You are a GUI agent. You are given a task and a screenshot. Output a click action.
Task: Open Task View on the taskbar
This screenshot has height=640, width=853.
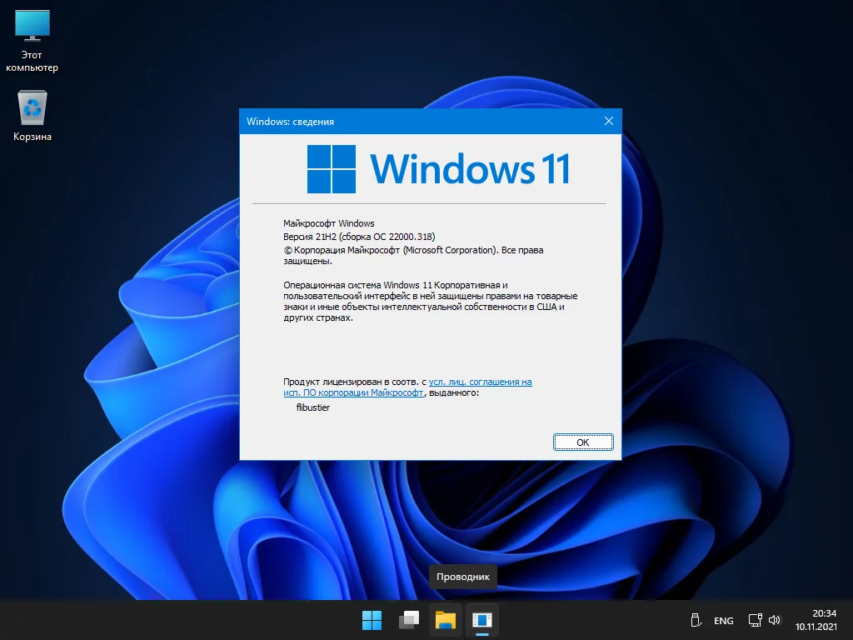408,620
